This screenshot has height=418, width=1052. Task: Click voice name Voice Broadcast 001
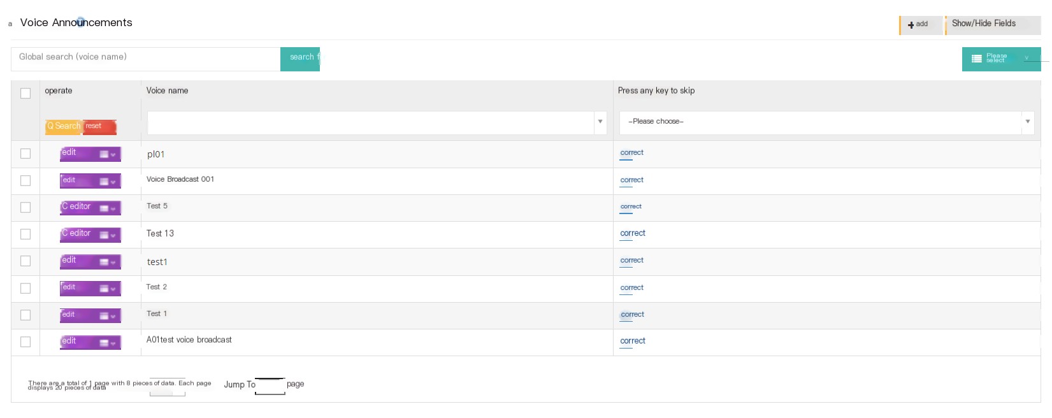click(x=180, y=180)
